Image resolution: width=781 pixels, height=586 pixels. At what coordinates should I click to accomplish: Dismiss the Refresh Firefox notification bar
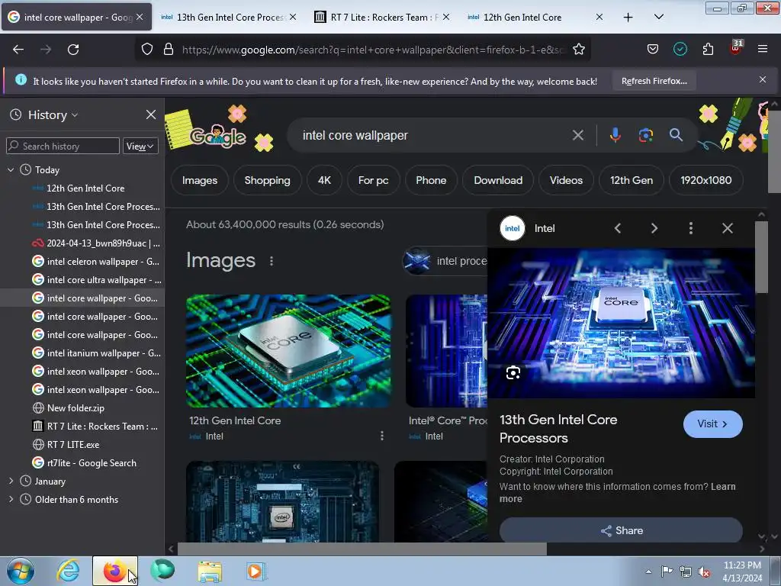763,79
